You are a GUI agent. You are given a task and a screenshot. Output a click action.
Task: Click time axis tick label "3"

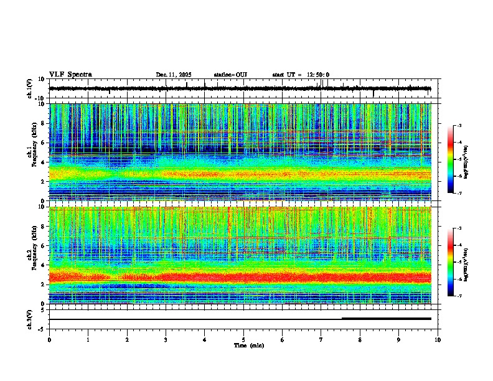point(166,340)
